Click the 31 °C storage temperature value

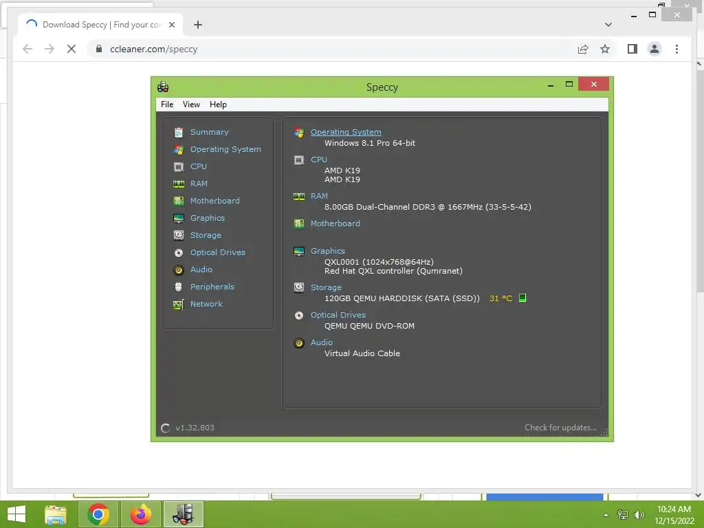click(x=500, y=298)
